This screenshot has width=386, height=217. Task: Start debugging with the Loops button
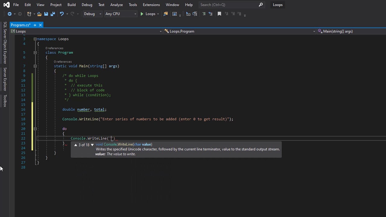[147, 14]
